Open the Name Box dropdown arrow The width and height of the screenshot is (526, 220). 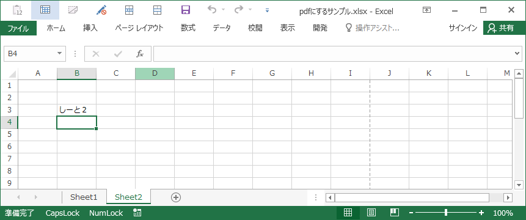60,54
